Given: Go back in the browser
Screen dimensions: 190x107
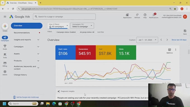Looking at the screenshot, I should (x=3, y=9).
